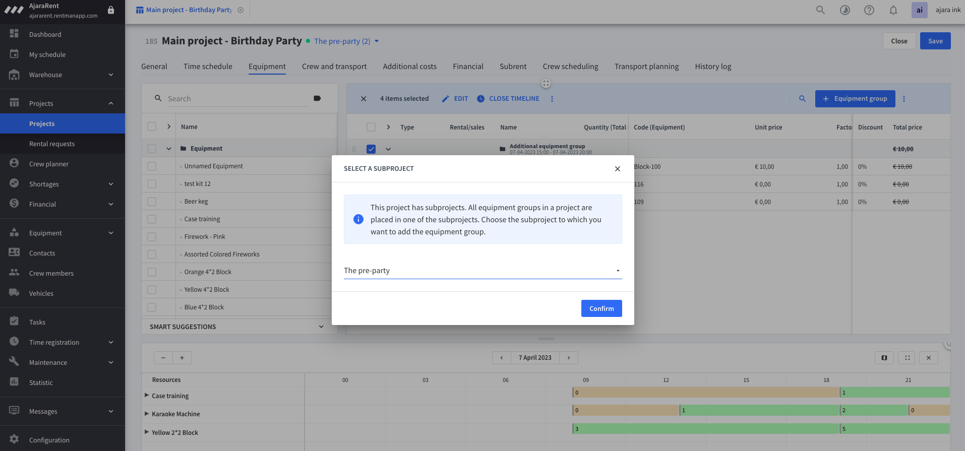
Task: Check the Unnamed Equipment checkbox
Action: pos(152,166)
